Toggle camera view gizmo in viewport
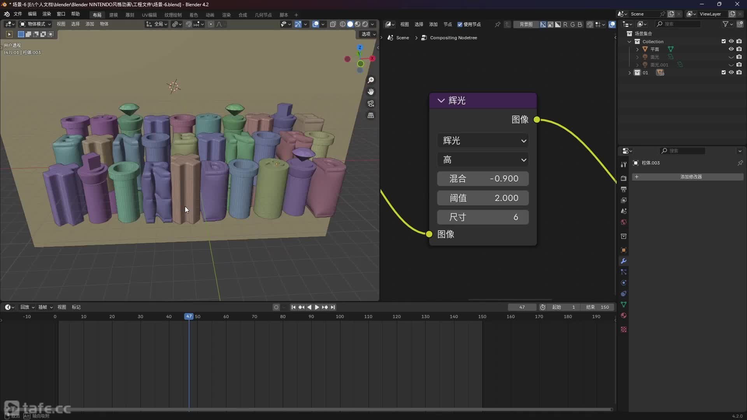This screenshot has height=420, width=747. (371, 104)
